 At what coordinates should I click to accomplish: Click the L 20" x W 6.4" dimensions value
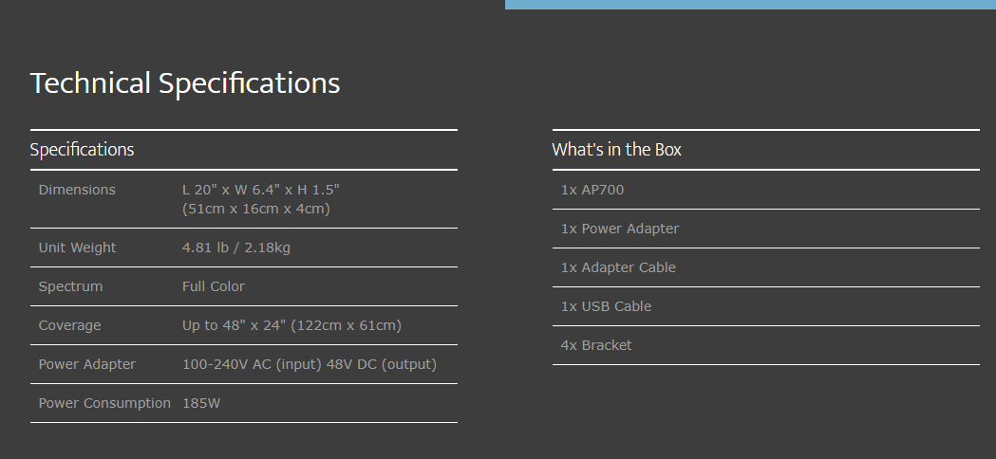click(261, 199)
